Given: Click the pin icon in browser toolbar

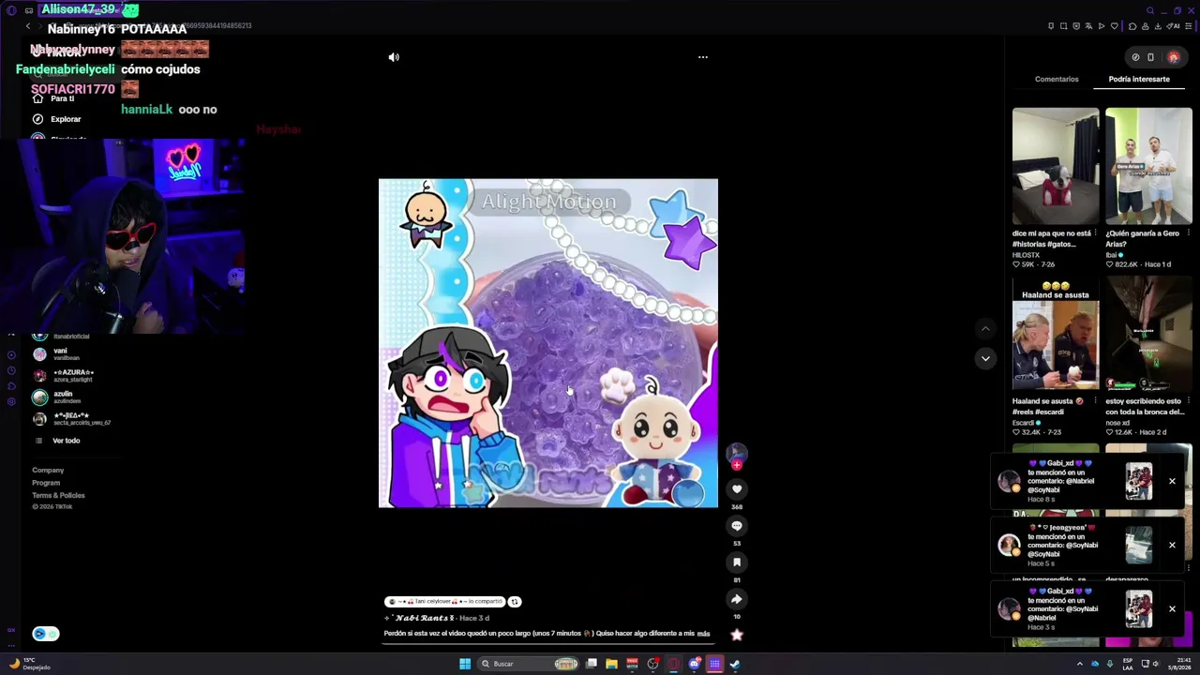Looking at the screenshot, I should (x=1051, y=26).
